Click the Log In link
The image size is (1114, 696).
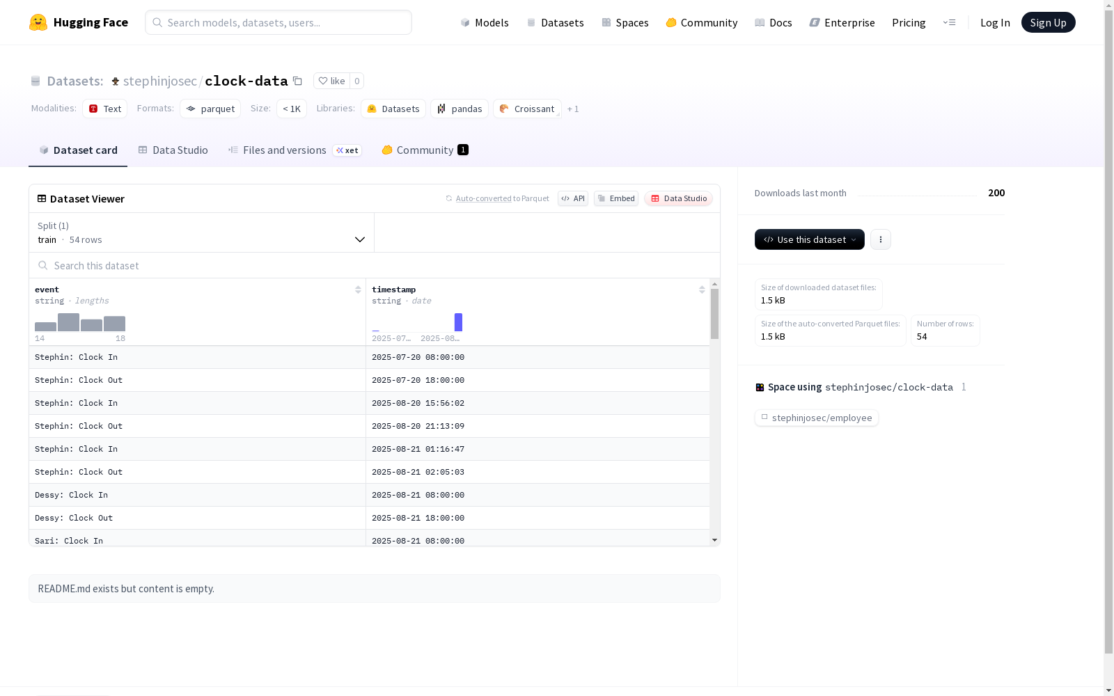click(x=995, y=22)
